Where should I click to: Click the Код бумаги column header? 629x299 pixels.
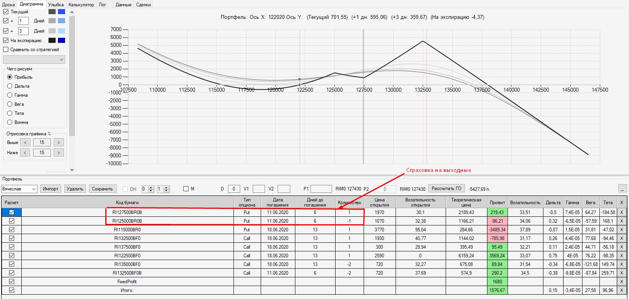(127, 203)
